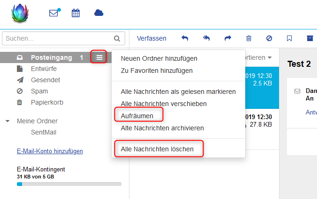Click the E-Mail-Kontingent usage bar
Viewport: 317px width, 199px height.
(69, 184)
